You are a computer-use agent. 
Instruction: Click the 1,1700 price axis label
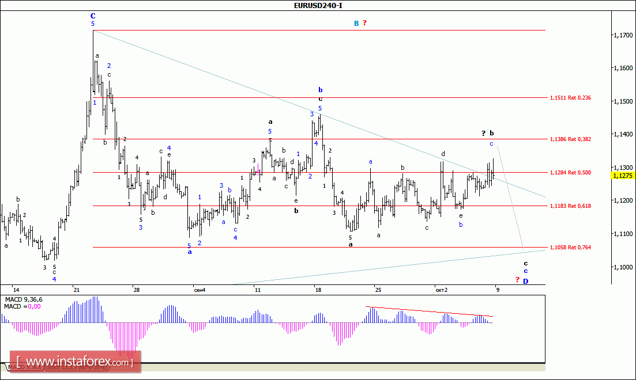point(622,35)
